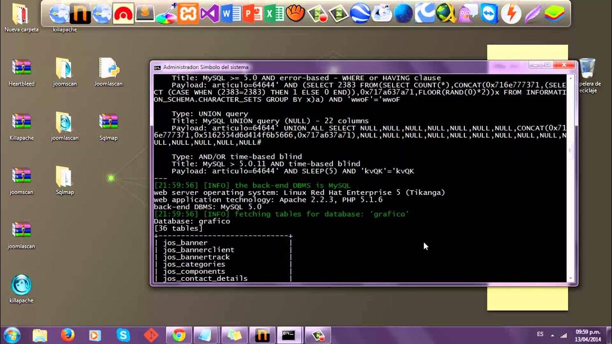Click the 'Type: UNION query' line
Image resolution: width=612 pixels, height=344 pixels.
pyautogui.click(x=210, y=114)
